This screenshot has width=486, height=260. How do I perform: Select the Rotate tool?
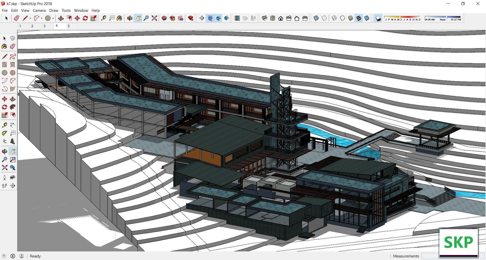pyautogui.click(x=85, y=18)
